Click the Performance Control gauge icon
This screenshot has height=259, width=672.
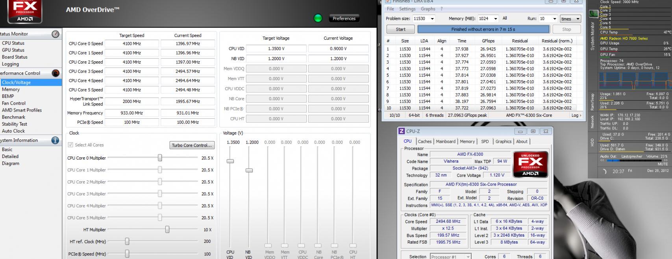point(56,73)
